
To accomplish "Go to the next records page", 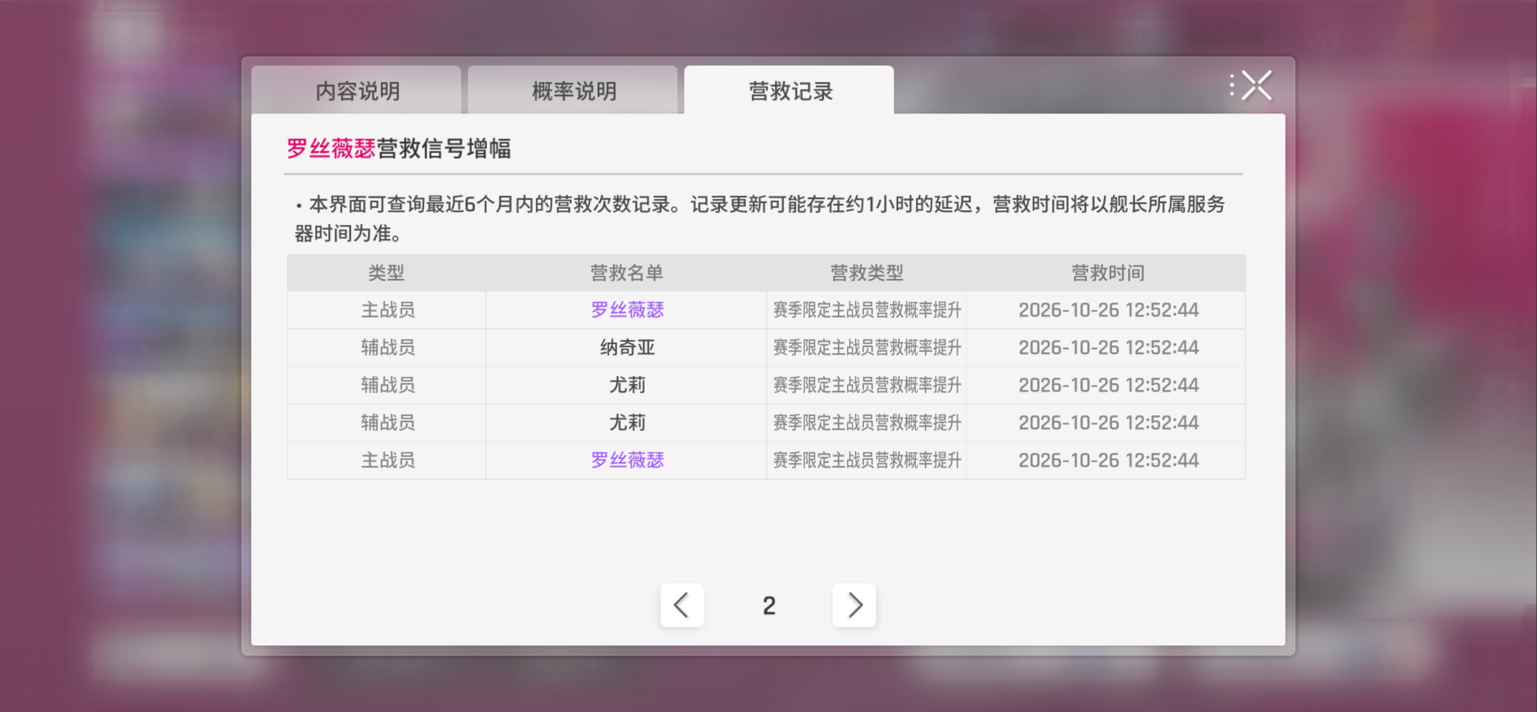I will [854, 605].
